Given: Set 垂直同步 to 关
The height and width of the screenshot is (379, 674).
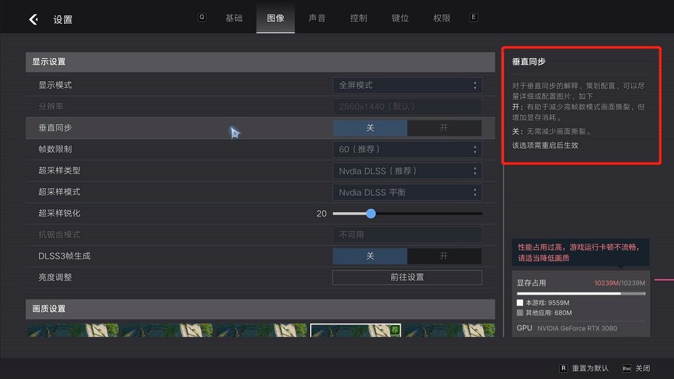Looking at the screenshot, I should pos(370,128).
